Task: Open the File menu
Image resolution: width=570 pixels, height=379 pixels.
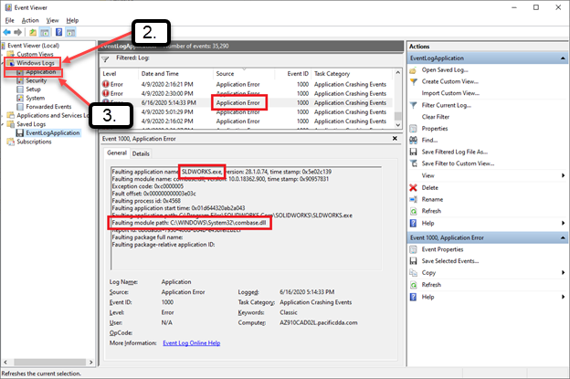Action: click(9, 20)
